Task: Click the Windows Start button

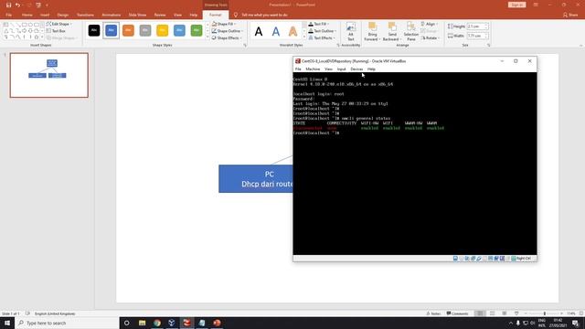Action: (x=7, y=323)
